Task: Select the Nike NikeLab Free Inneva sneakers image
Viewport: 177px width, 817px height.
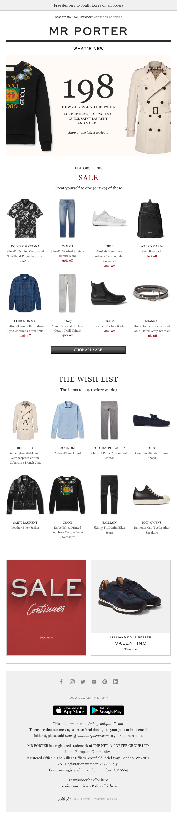Action: [109, 218]
